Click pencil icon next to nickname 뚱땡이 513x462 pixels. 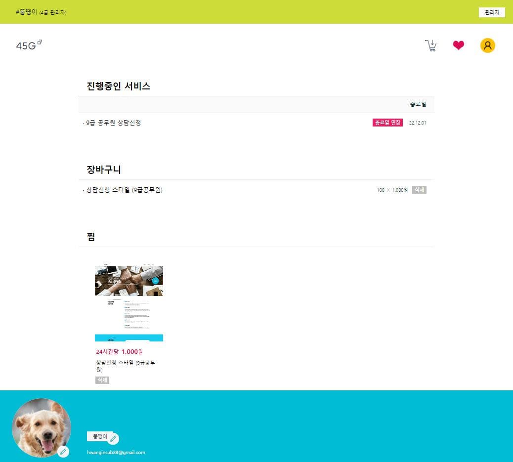113,439
